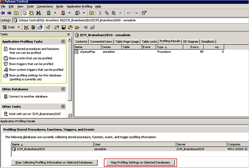The image size is (249, 168).
Task: Click Work with server ZCM_Brainshare2010 link
Action: point(35,114)
